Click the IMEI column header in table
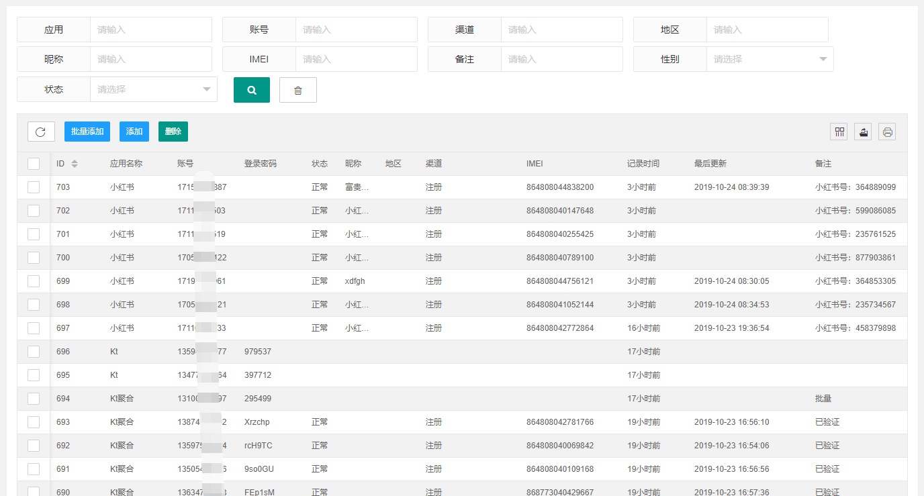 [x=535, y=164]
